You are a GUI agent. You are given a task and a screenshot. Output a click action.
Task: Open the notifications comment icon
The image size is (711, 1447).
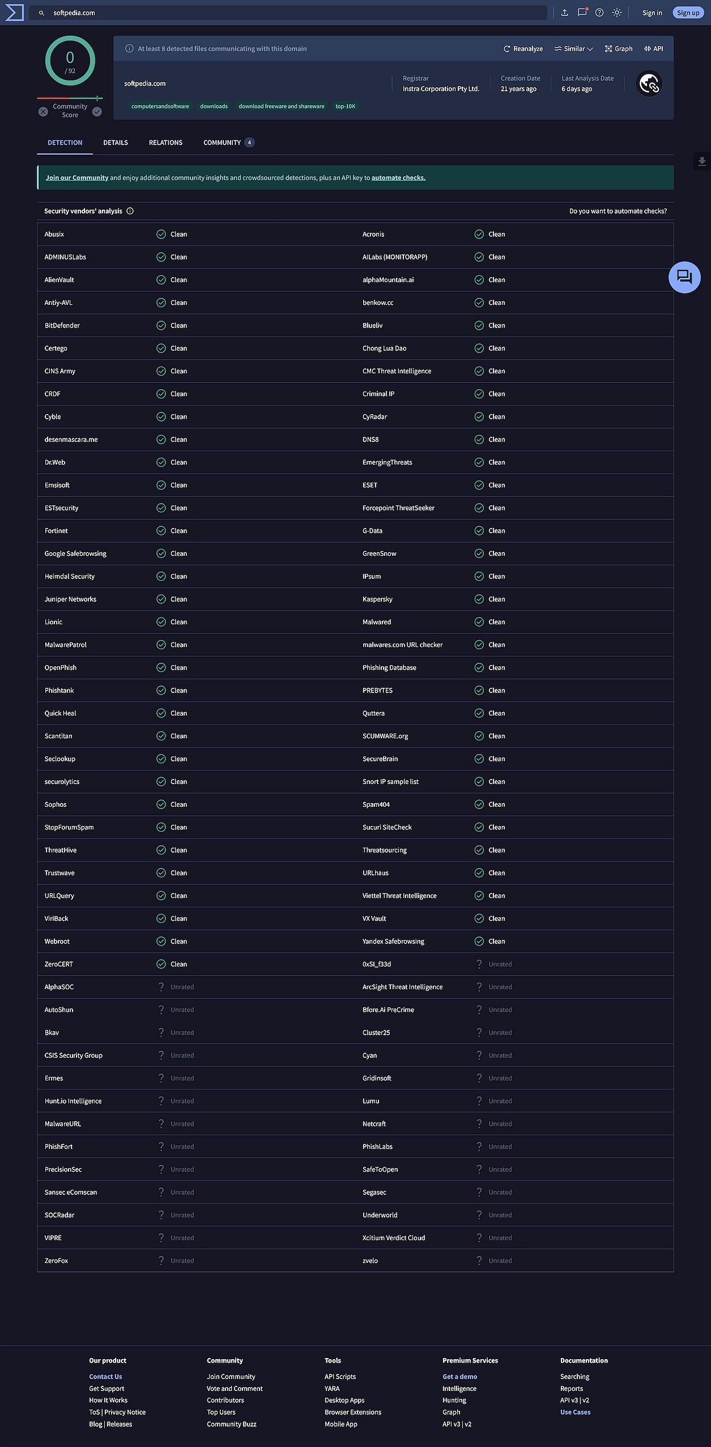click(x=582, y=12)
